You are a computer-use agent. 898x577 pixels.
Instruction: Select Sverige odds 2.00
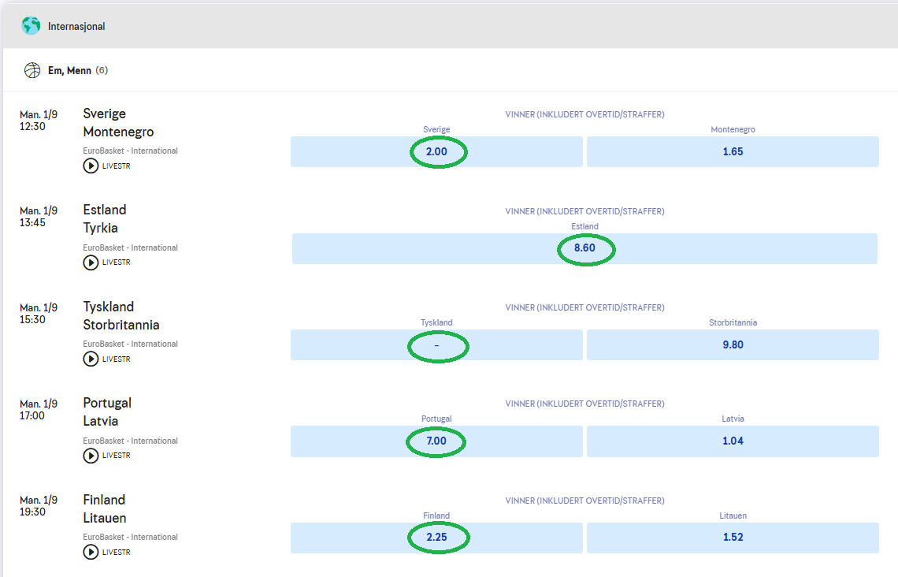click(x=436, y=151)
